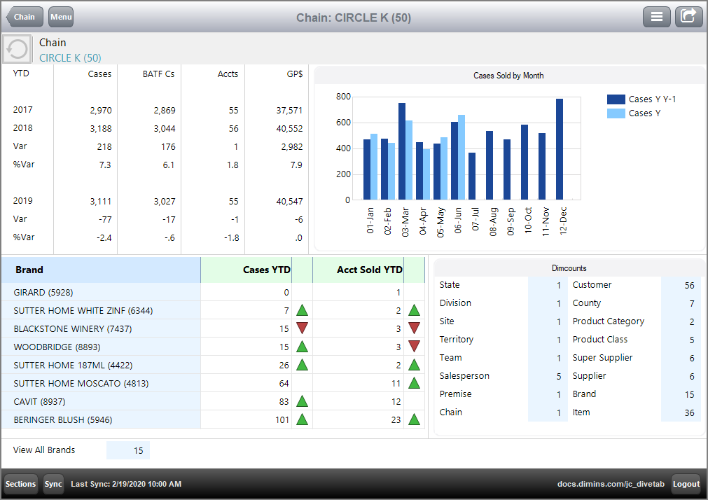Click the circular refresh icon beside Chain
Image resolution: width=708 pixels, height=500 pixels.
[16, 48]
